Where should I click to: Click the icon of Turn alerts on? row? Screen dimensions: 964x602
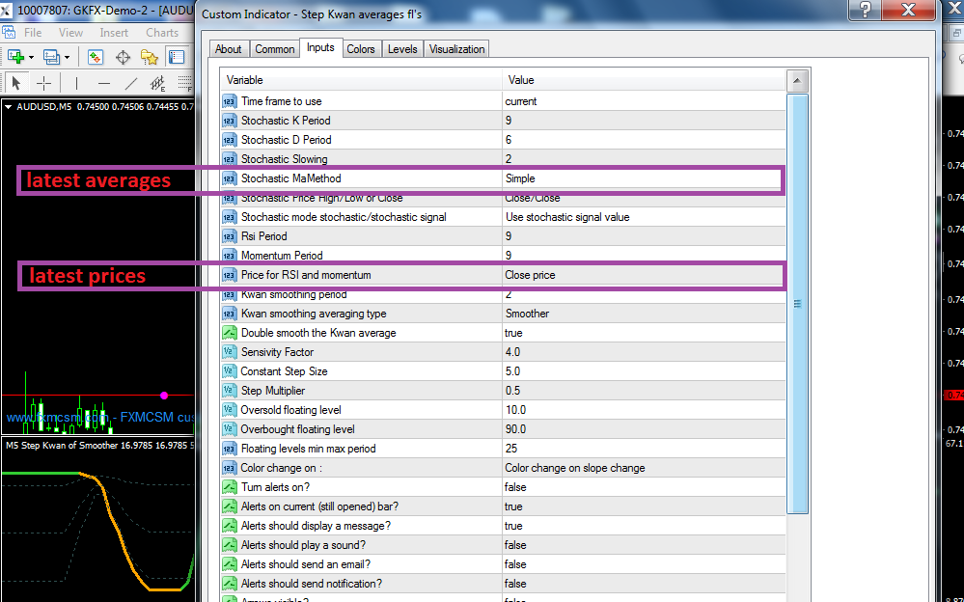click(230, 487)
